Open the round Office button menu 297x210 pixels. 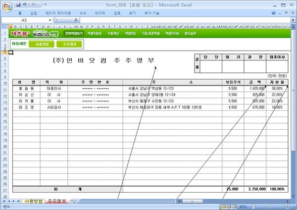[7, 7]
